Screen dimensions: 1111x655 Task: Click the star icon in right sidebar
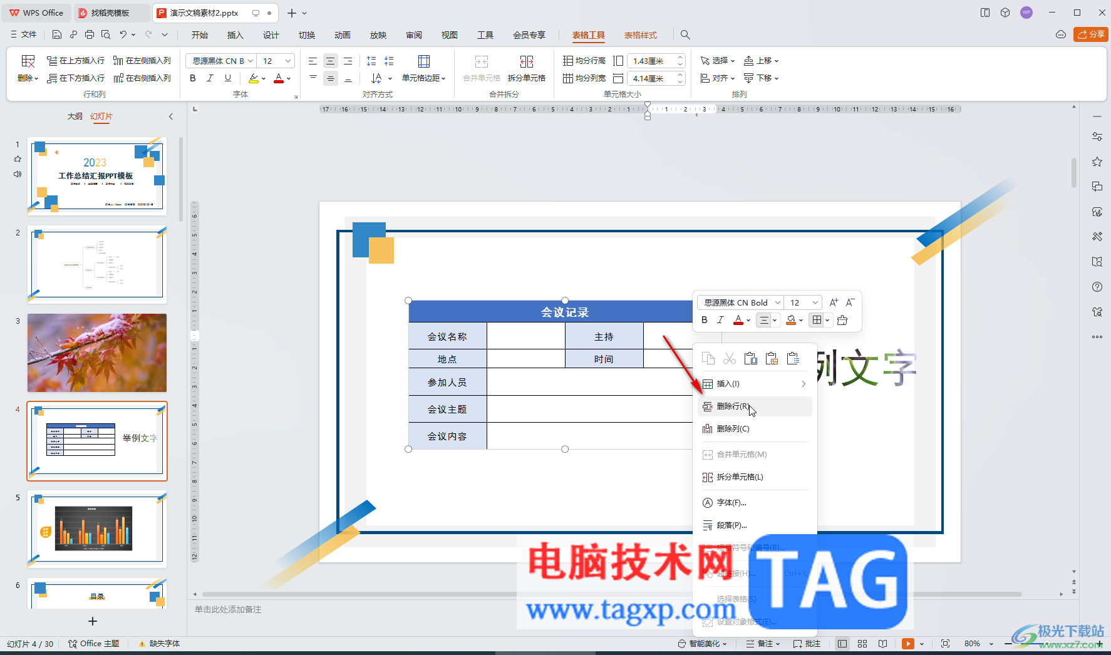(x=1097, y=162)
